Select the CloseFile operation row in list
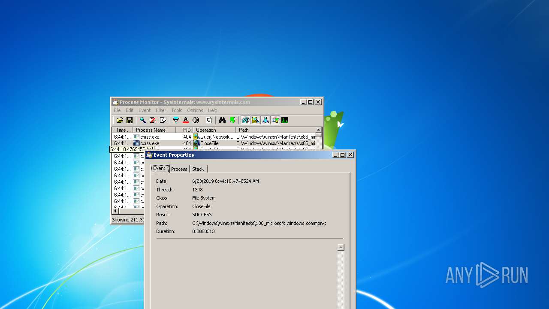The width and height of the screenshot is (549, 309). (214, 143)
